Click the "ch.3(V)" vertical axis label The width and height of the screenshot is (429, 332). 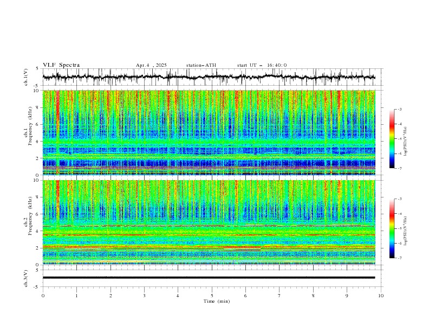26,278
